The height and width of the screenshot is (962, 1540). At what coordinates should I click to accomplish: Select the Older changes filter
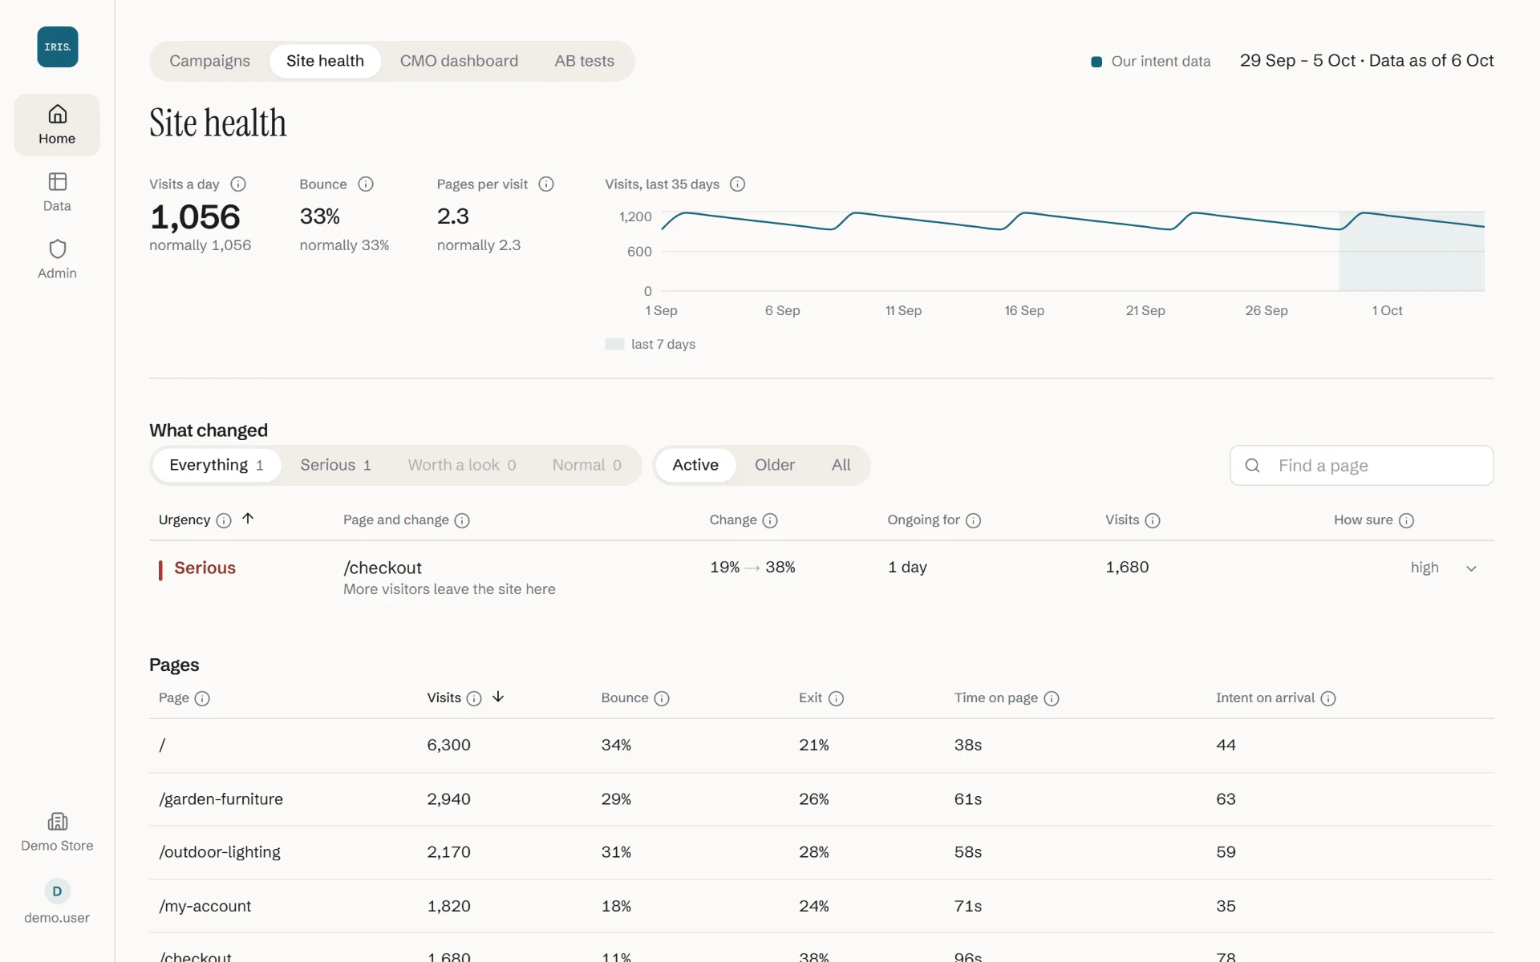click(x=775, y=465)
